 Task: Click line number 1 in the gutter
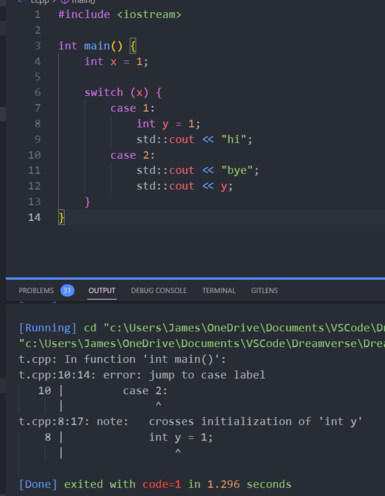[x=38, y=15]
